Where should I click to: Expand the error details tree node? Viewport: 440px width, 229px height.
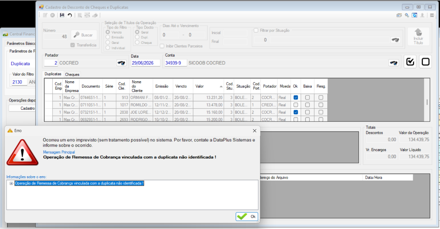(12, 183)
